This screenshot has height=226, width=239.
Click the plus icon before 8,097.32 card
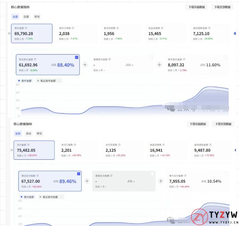coord(159,65)
